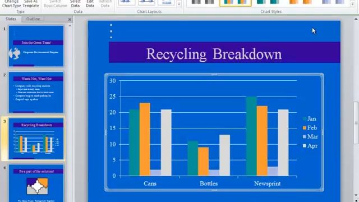Click the grayed-out Switch Row/Column button
The width and height of the screenshot is (359, 202).
click(x=56, y=4)
